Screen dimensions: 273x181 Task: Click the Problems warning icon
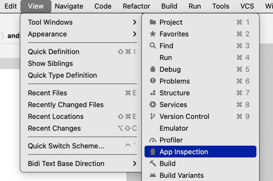[x=153, y=81]
